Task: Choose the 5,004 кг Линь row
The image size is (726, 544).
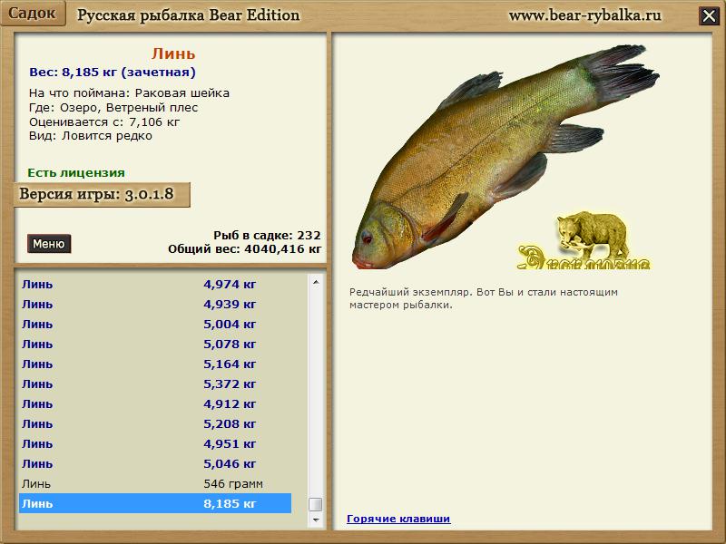Action: pyautogui.click(x=154, y=324)
